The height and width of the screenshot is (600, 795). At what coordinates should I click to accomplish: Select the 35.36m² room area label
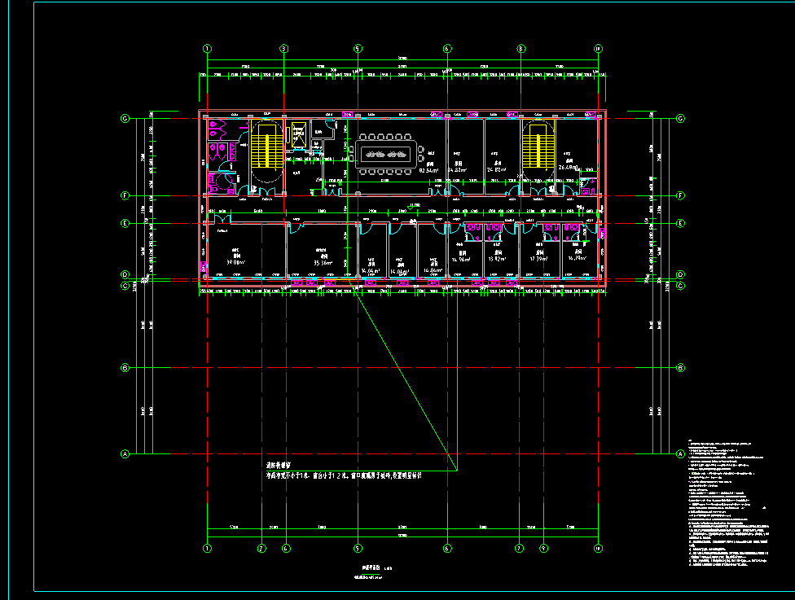click(323, 263)
